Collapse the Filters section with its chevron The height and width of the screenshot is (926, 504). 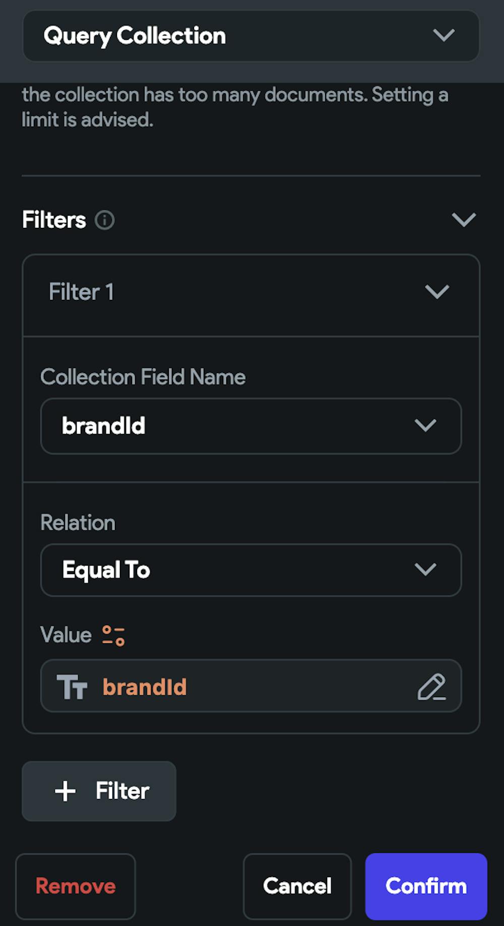click(464, 220)
